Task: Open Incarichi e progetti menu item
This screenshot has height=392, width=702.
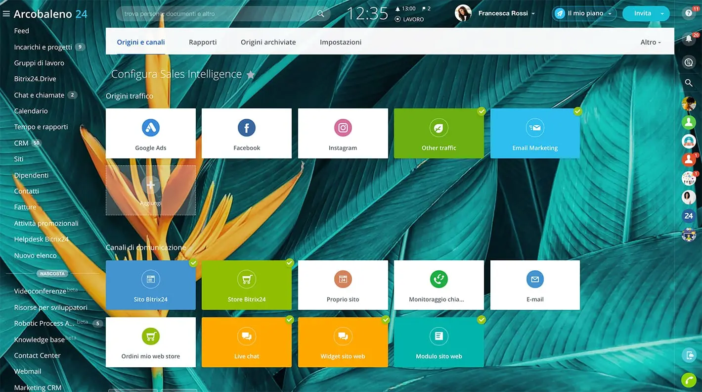Action: (x=43, y=47)
